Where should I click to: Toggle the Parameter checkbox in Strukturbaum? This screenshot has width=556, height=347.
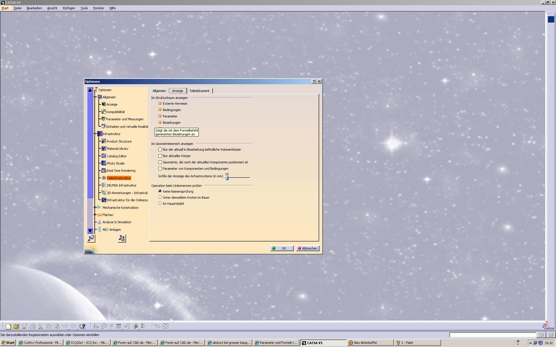tap(160, 116)
